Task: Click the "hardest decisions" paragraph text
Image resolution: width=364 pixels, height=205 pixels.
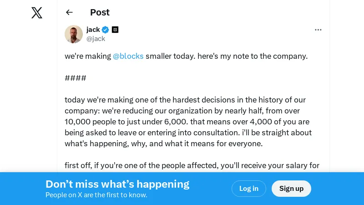Action: coord(185,100)
